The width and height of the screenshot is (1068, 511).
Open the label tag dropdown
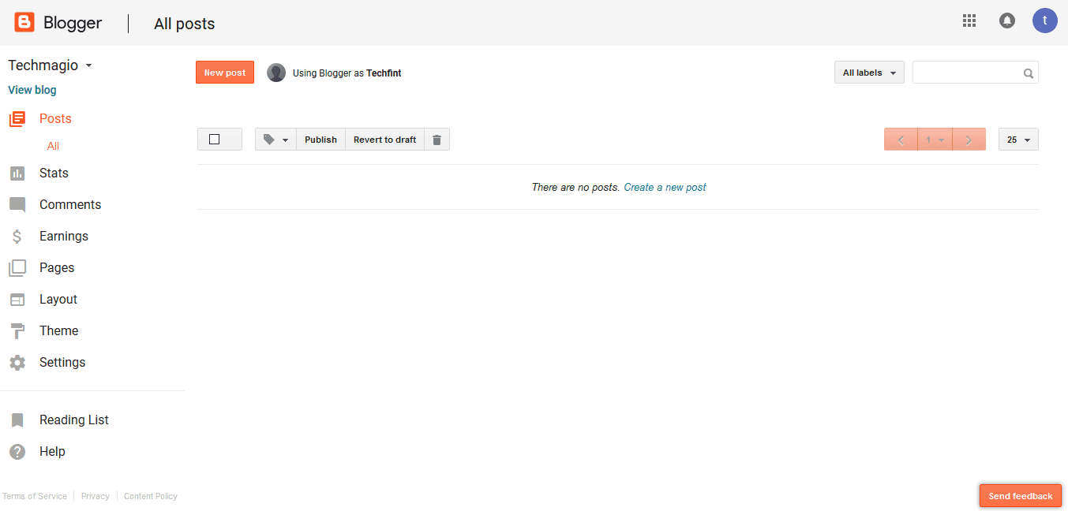click(275, 140)
